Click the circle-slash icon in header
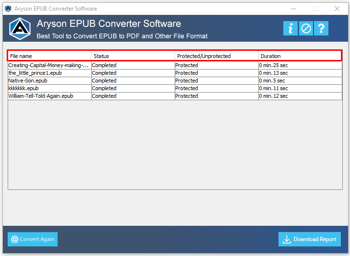350x256 pixels. coord(306,28)
